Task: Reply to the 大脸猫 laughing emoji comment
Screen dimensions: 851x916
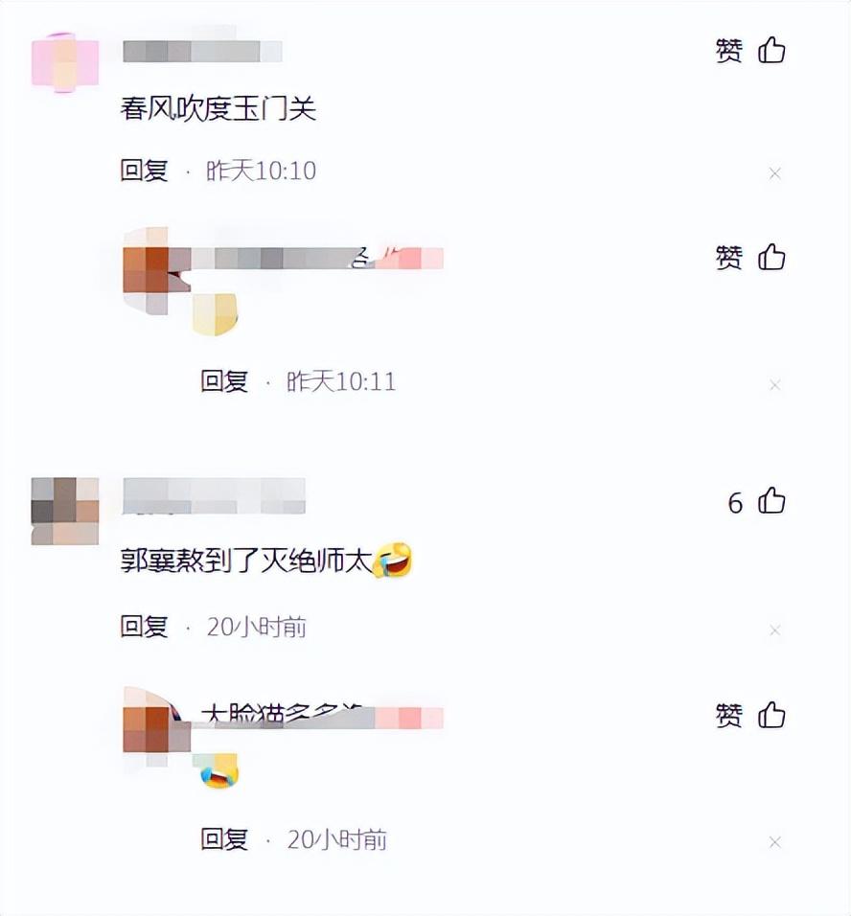Action: (x=224, y=839)
